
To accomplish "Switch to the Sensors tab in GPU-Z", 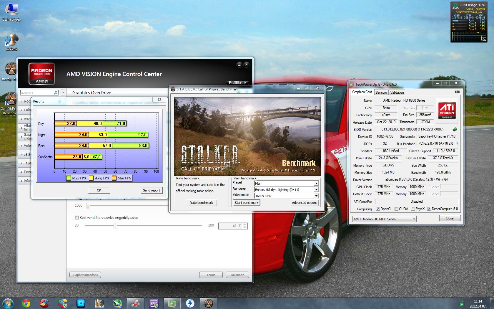I will (381, 92).
